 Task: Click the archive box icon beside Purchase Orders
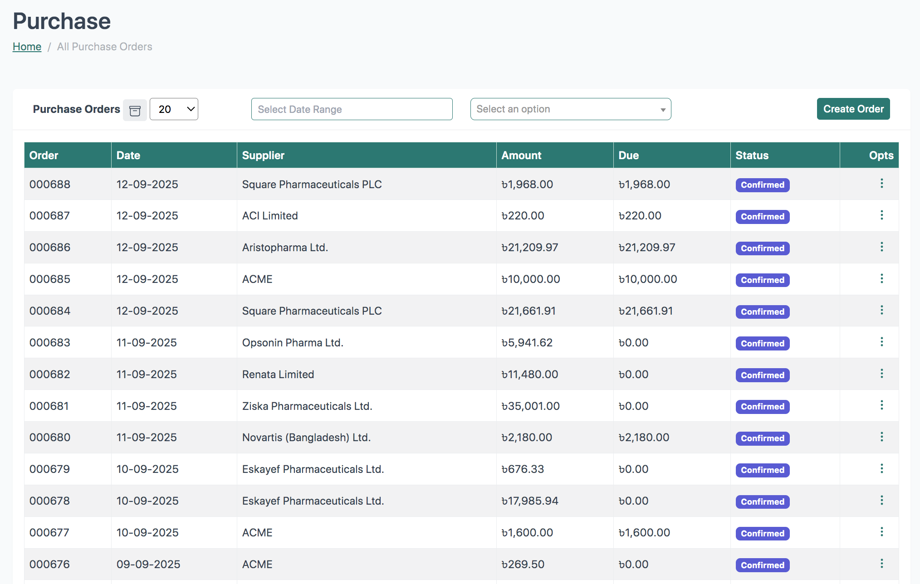(x=135, y=110)
